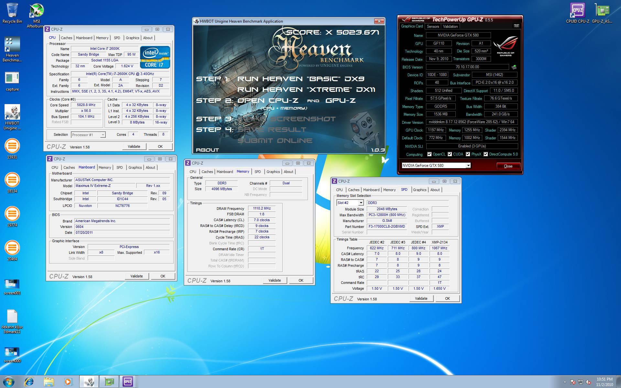Open the 20464 desktop file icon
The height and width of the screenshot is (388, 621).
pyautogui.click(x=12, y=251)
